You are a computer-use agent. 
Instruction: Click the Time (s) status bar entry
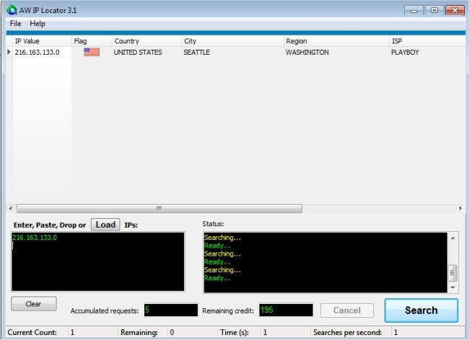(234, 332)
